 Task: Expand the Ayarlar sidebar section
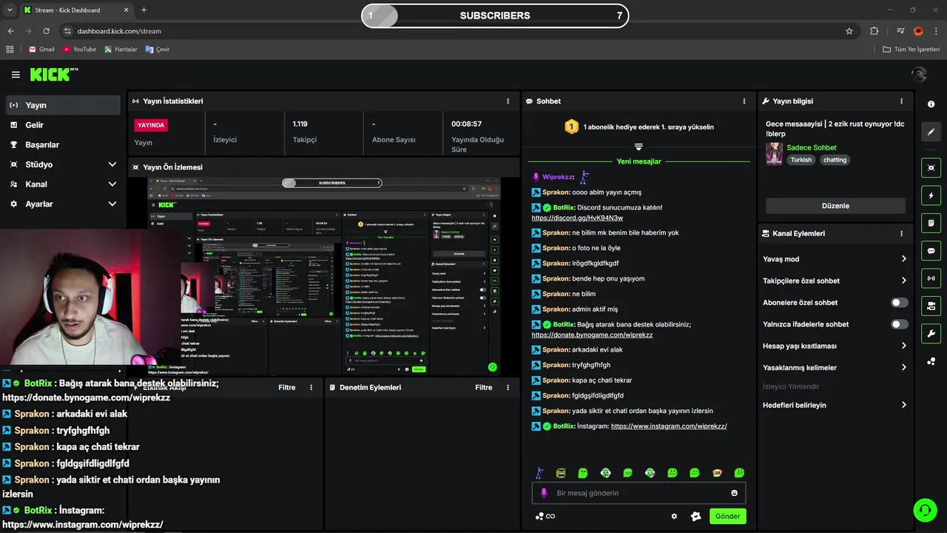[112, 204]
